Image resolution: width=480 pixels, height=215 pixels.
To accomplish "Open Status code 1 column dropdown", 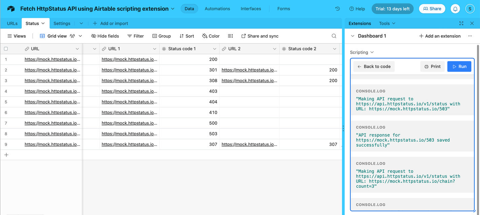I will coord(214,49).
